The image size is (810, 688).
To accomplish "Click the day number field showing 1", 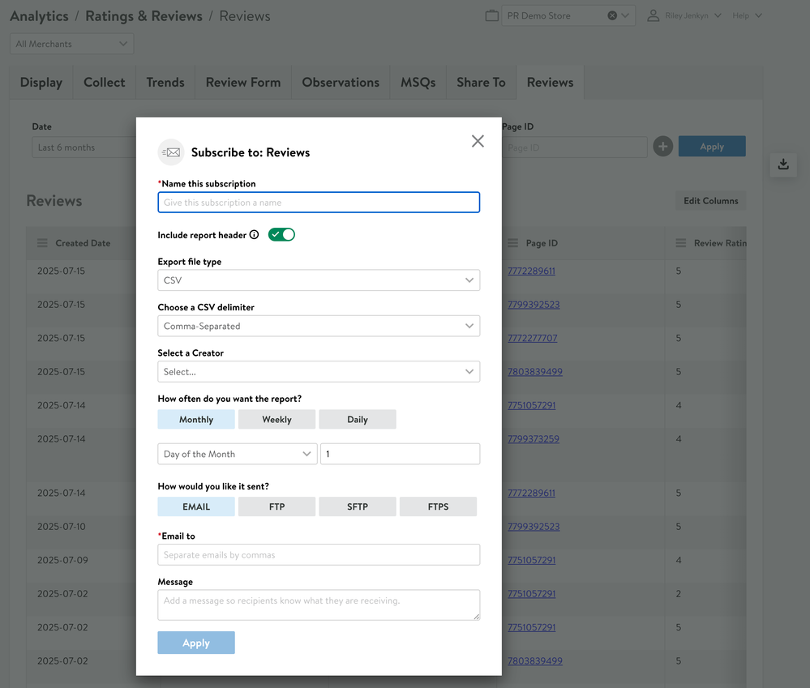I will tap(401, 454).
